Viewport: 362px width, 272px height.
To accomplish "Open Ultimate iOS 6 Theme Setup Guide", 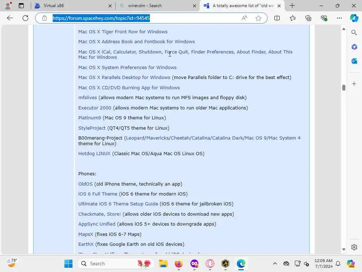I will [118, 204].
